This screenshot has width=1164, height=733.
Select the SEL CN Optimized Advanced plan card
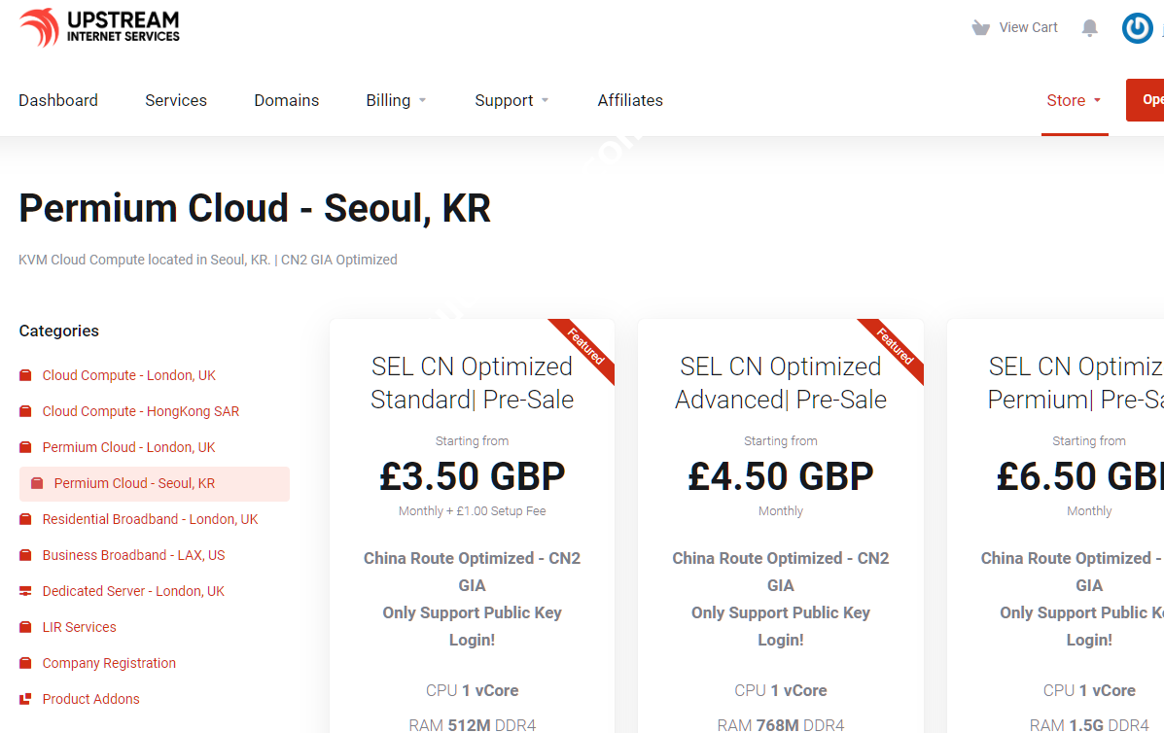click(x=781, y=383)
